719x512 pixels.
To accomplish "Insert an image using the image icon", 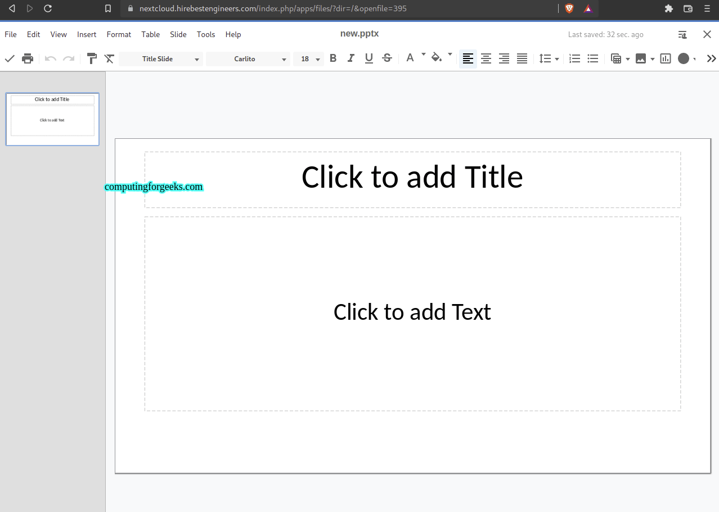I will point(642,58).
